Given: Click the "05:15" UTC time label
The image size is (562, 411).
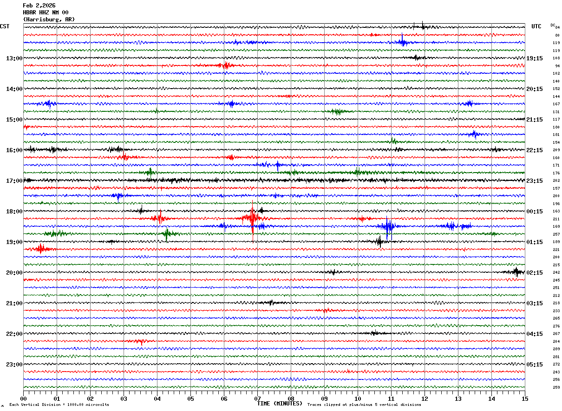Looking at the screenshot, I should tap(535, 365).
